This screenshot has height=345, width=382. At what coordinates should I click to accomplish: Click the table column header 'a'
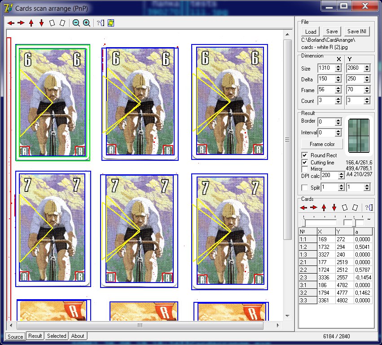(x=363, y=232)
